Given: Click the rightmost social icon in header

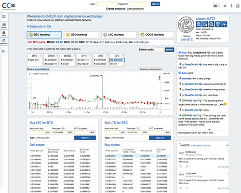Looking at the screenshot, I should click(x=238, y=6).
